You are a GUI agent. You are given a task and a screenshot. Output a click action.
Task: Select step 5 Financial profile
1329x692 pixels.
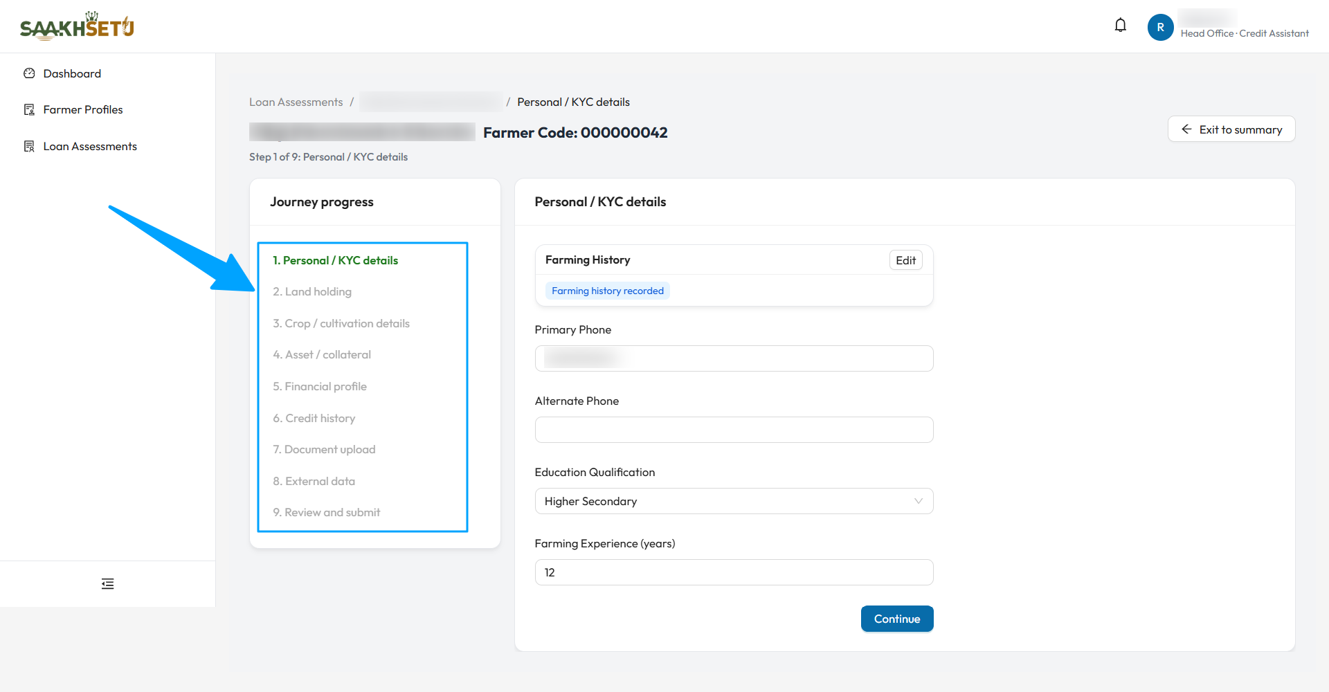pyautogui.click(x=320, y=386)
